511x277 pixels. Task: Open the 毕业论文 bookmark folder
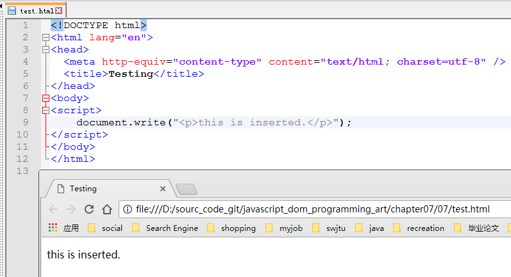coord(476,228)
